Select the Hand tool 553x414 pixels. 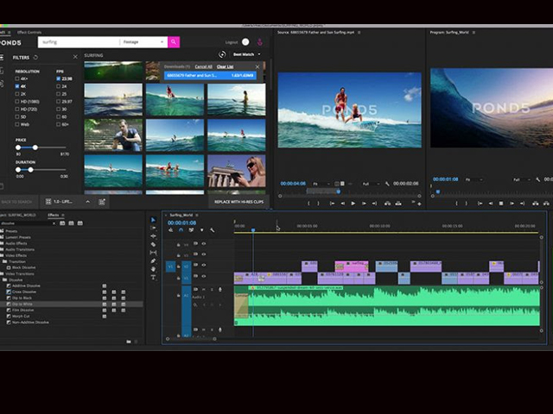tap(153, 269)
